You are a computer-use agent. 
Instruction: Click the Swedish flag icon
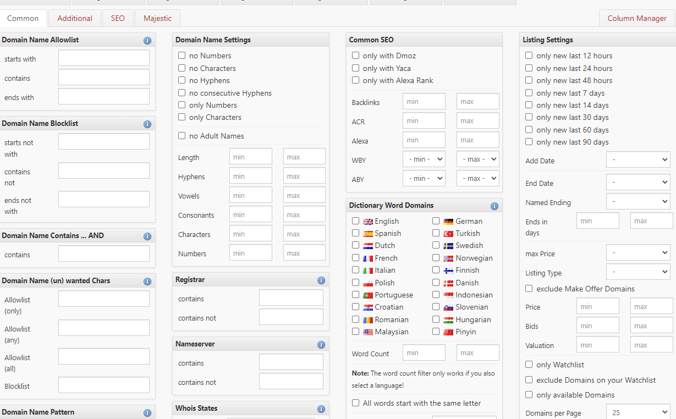click(448, 246)
